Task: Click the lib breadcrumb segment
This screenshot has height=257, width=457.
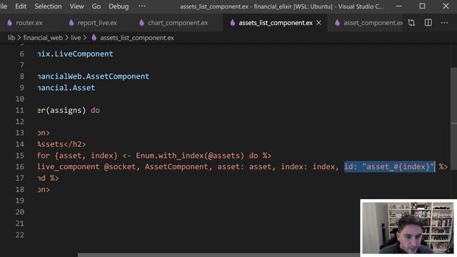Action: [11, 38]
